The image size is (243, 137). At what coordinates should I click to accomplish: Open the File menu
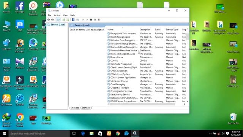pyautogui.click(x=50, y=15)
